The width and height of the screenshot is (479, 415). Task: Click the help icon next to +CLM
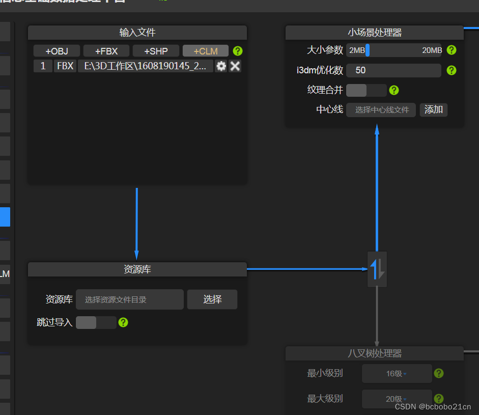[x=237, y=50]
